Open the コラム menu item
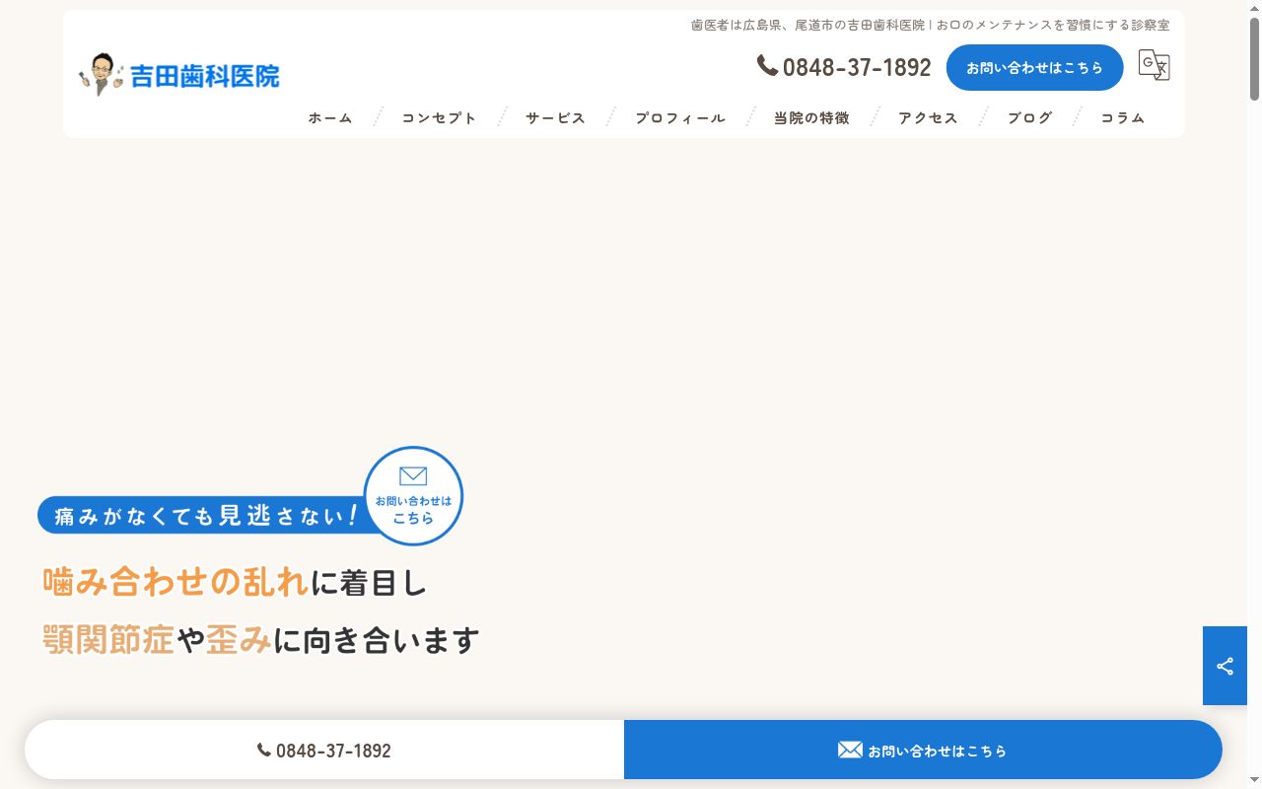Image resolution: width=1262 pixels, height=789 pixels. (x=1123, y=117)
